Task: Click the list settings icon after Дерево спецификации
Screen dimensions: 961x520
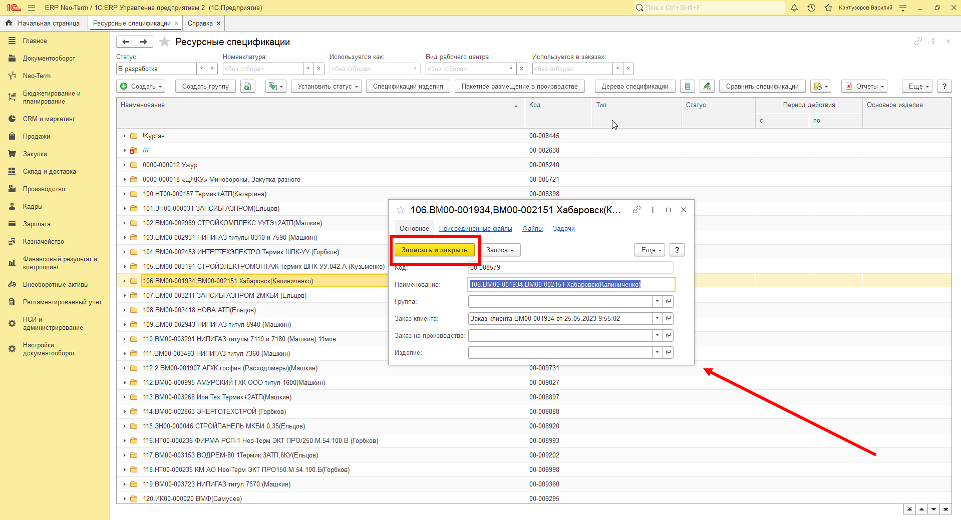Action: [688, 87]
